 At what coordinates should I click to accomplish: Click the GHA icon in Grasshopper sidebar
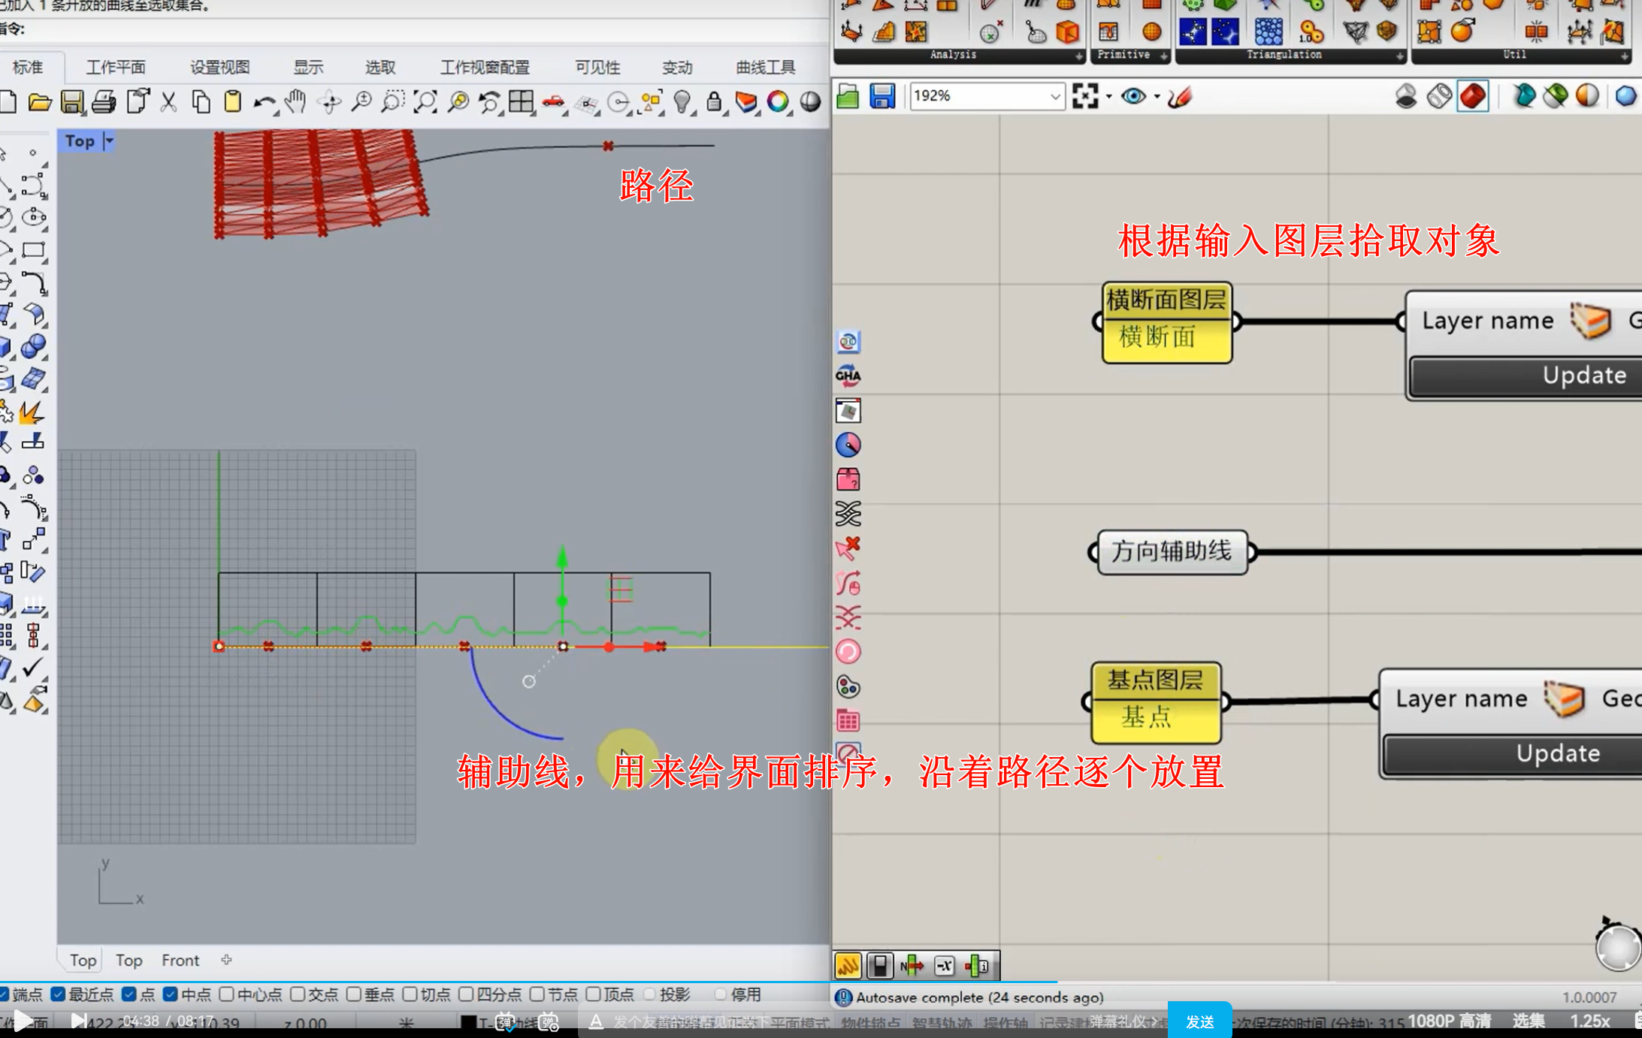click(x=848, y=376)
